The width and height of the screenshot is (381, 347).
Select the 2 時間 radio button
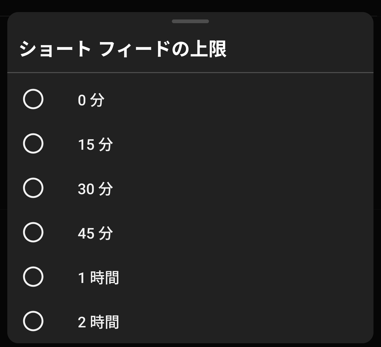click(33, 321)
